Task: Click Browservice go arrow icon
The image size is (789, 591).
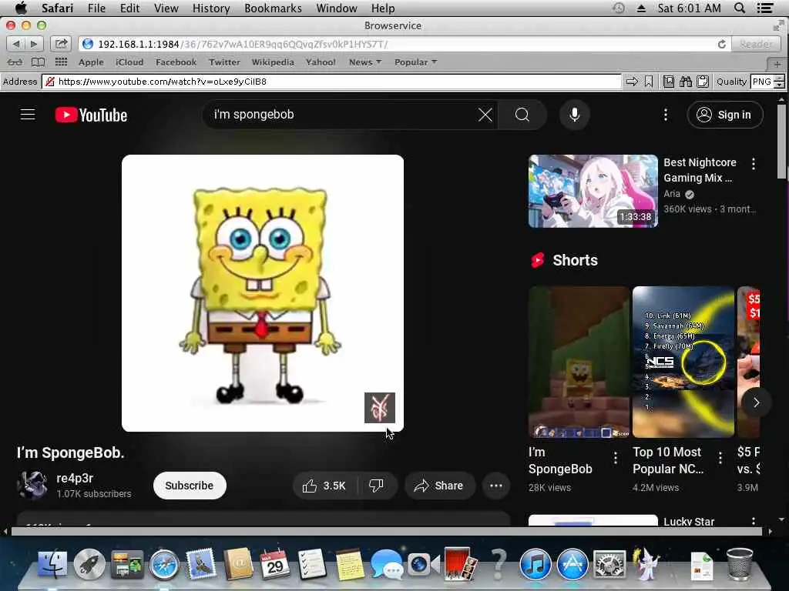Action: [x=632, y=82]
